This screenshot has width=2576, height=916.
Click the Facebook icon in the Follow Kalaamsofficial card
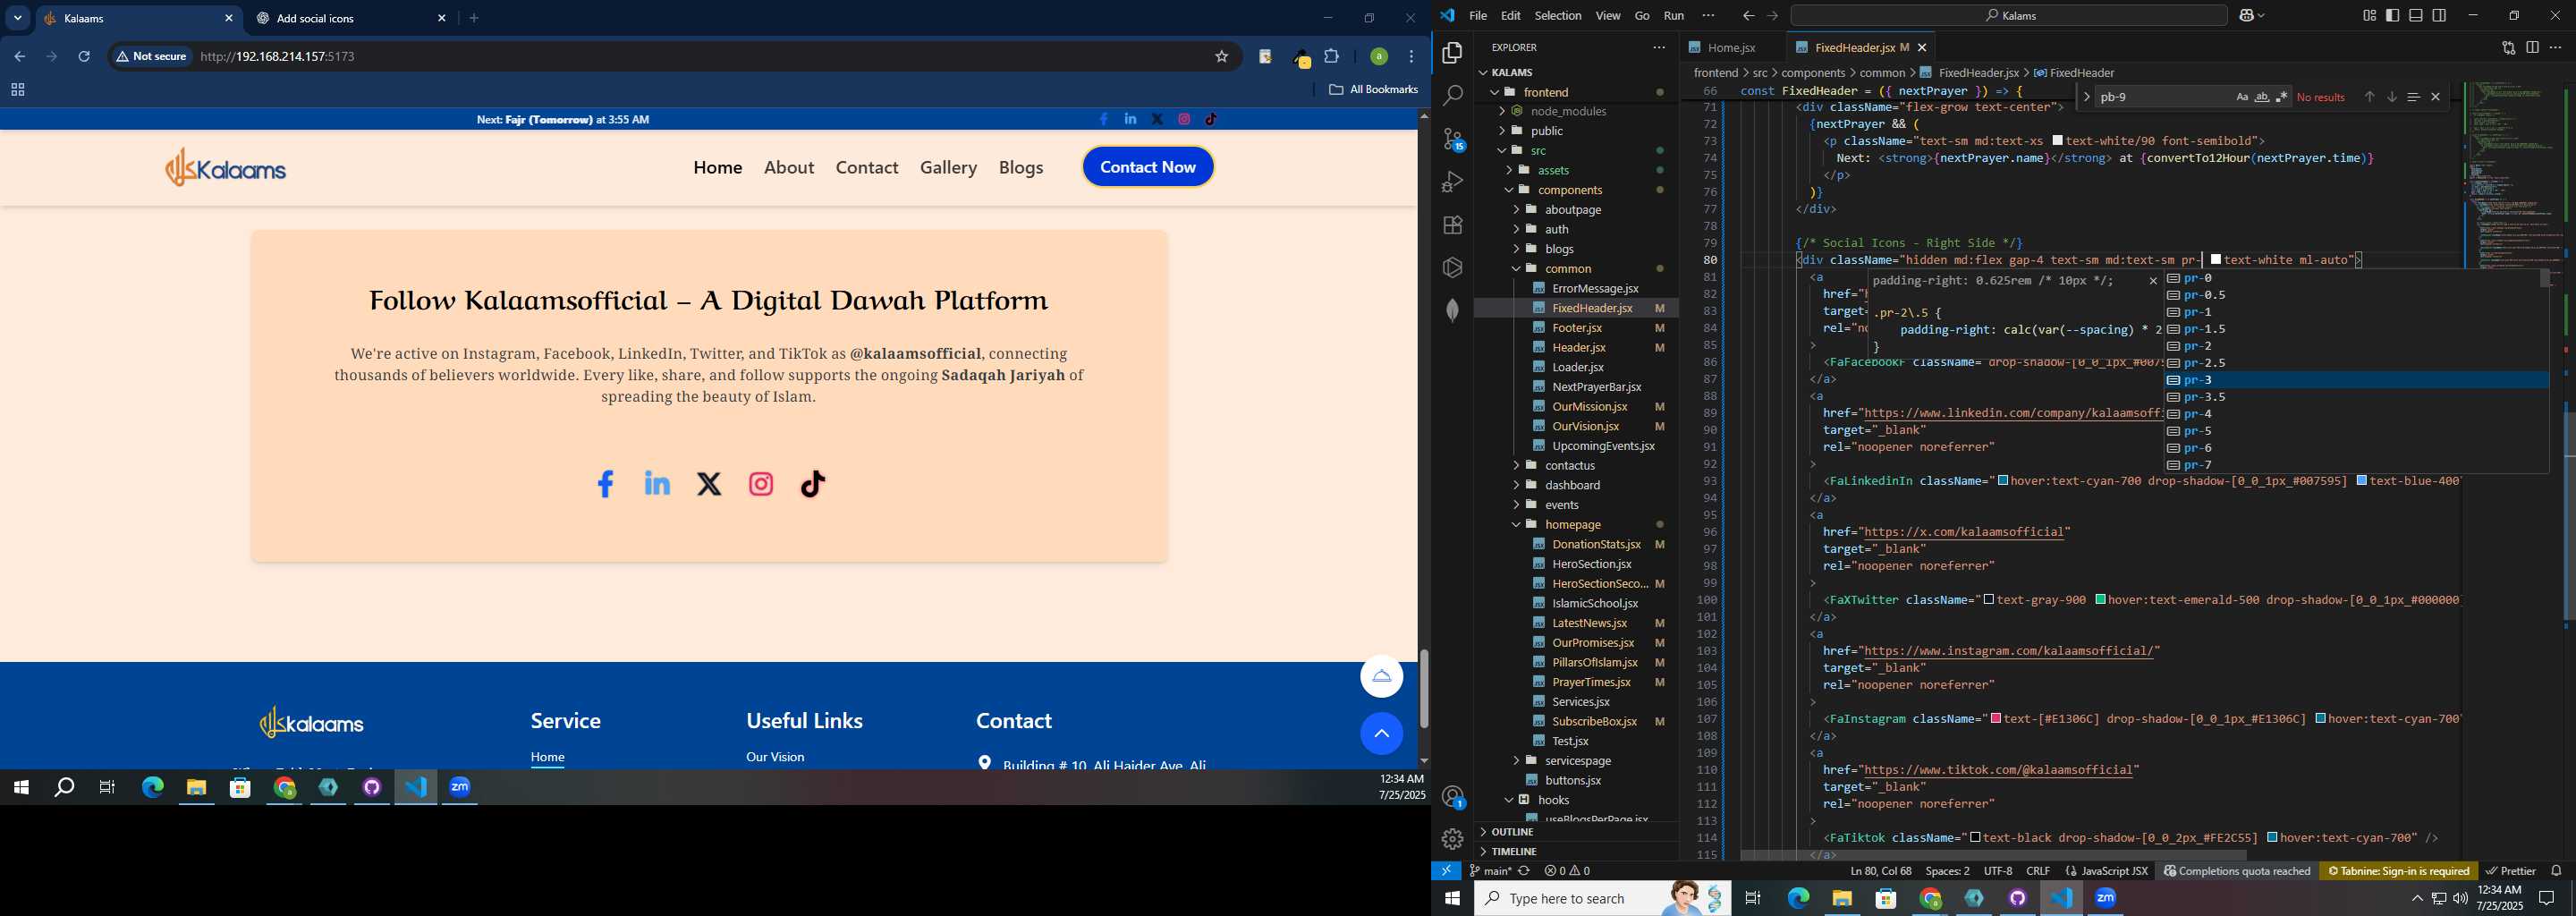605,485
